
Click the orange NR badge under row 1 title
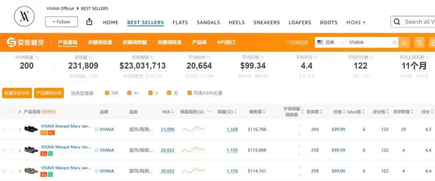[43, 133]
